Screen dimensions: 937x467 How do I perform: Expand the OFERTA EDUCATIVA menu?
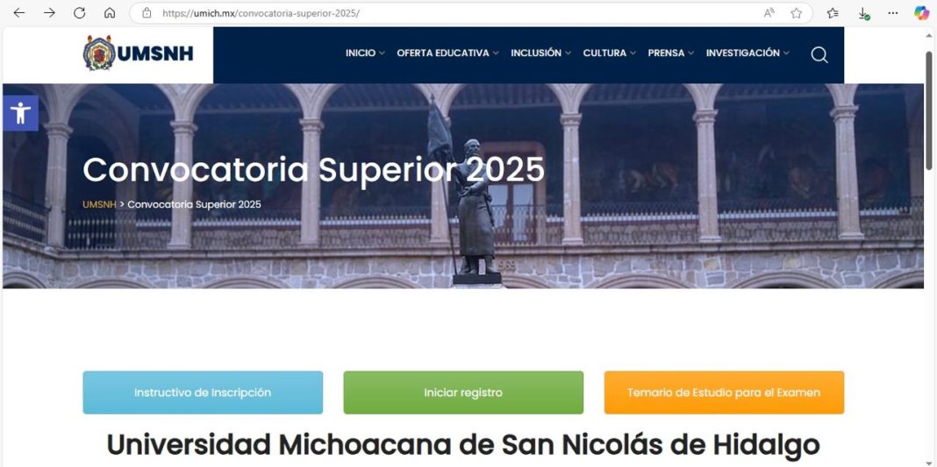447,53
